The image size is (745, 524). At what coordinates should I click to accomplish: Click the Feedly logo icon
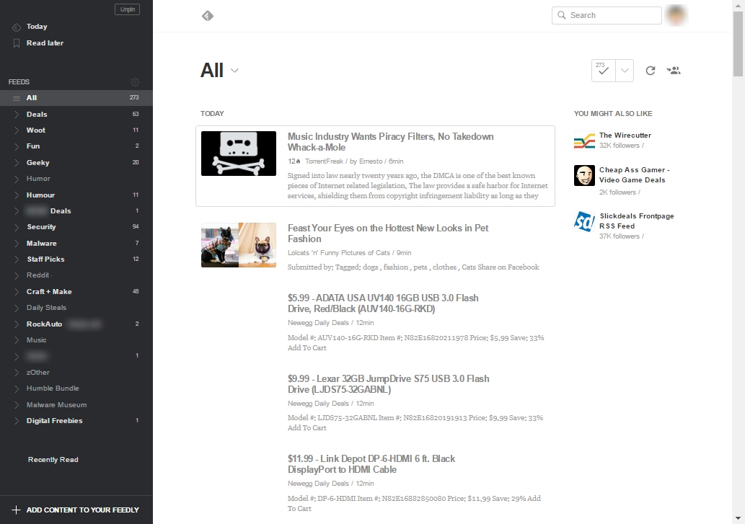pos(208,15)
